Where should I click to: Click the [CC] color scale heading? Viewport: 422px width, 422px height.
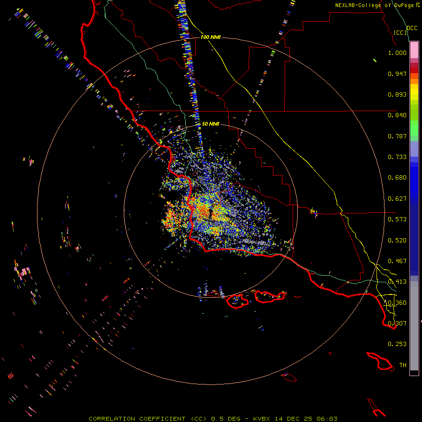(x=400, y=32)
